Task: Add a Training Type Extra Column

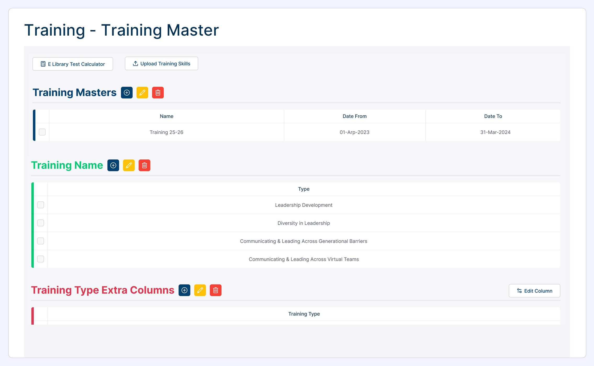Action: (184, 290)
